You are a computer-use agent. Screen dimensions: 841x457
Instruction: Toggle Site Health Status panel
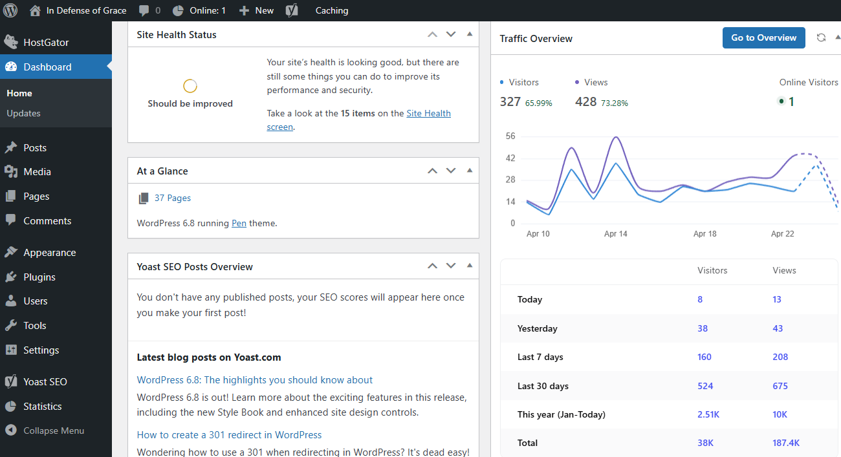(470, 34)
